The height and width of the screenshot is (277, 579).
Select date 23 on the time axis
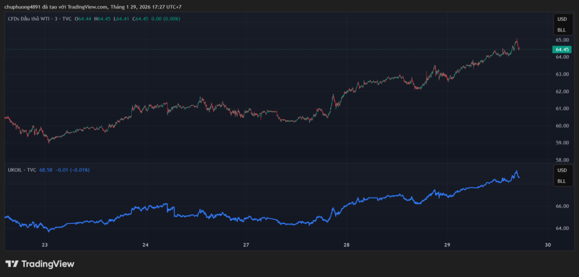click(45, 245)
